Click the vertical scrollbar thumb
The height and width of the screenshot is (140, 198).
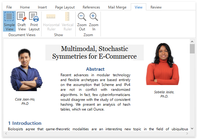point(192,49)
